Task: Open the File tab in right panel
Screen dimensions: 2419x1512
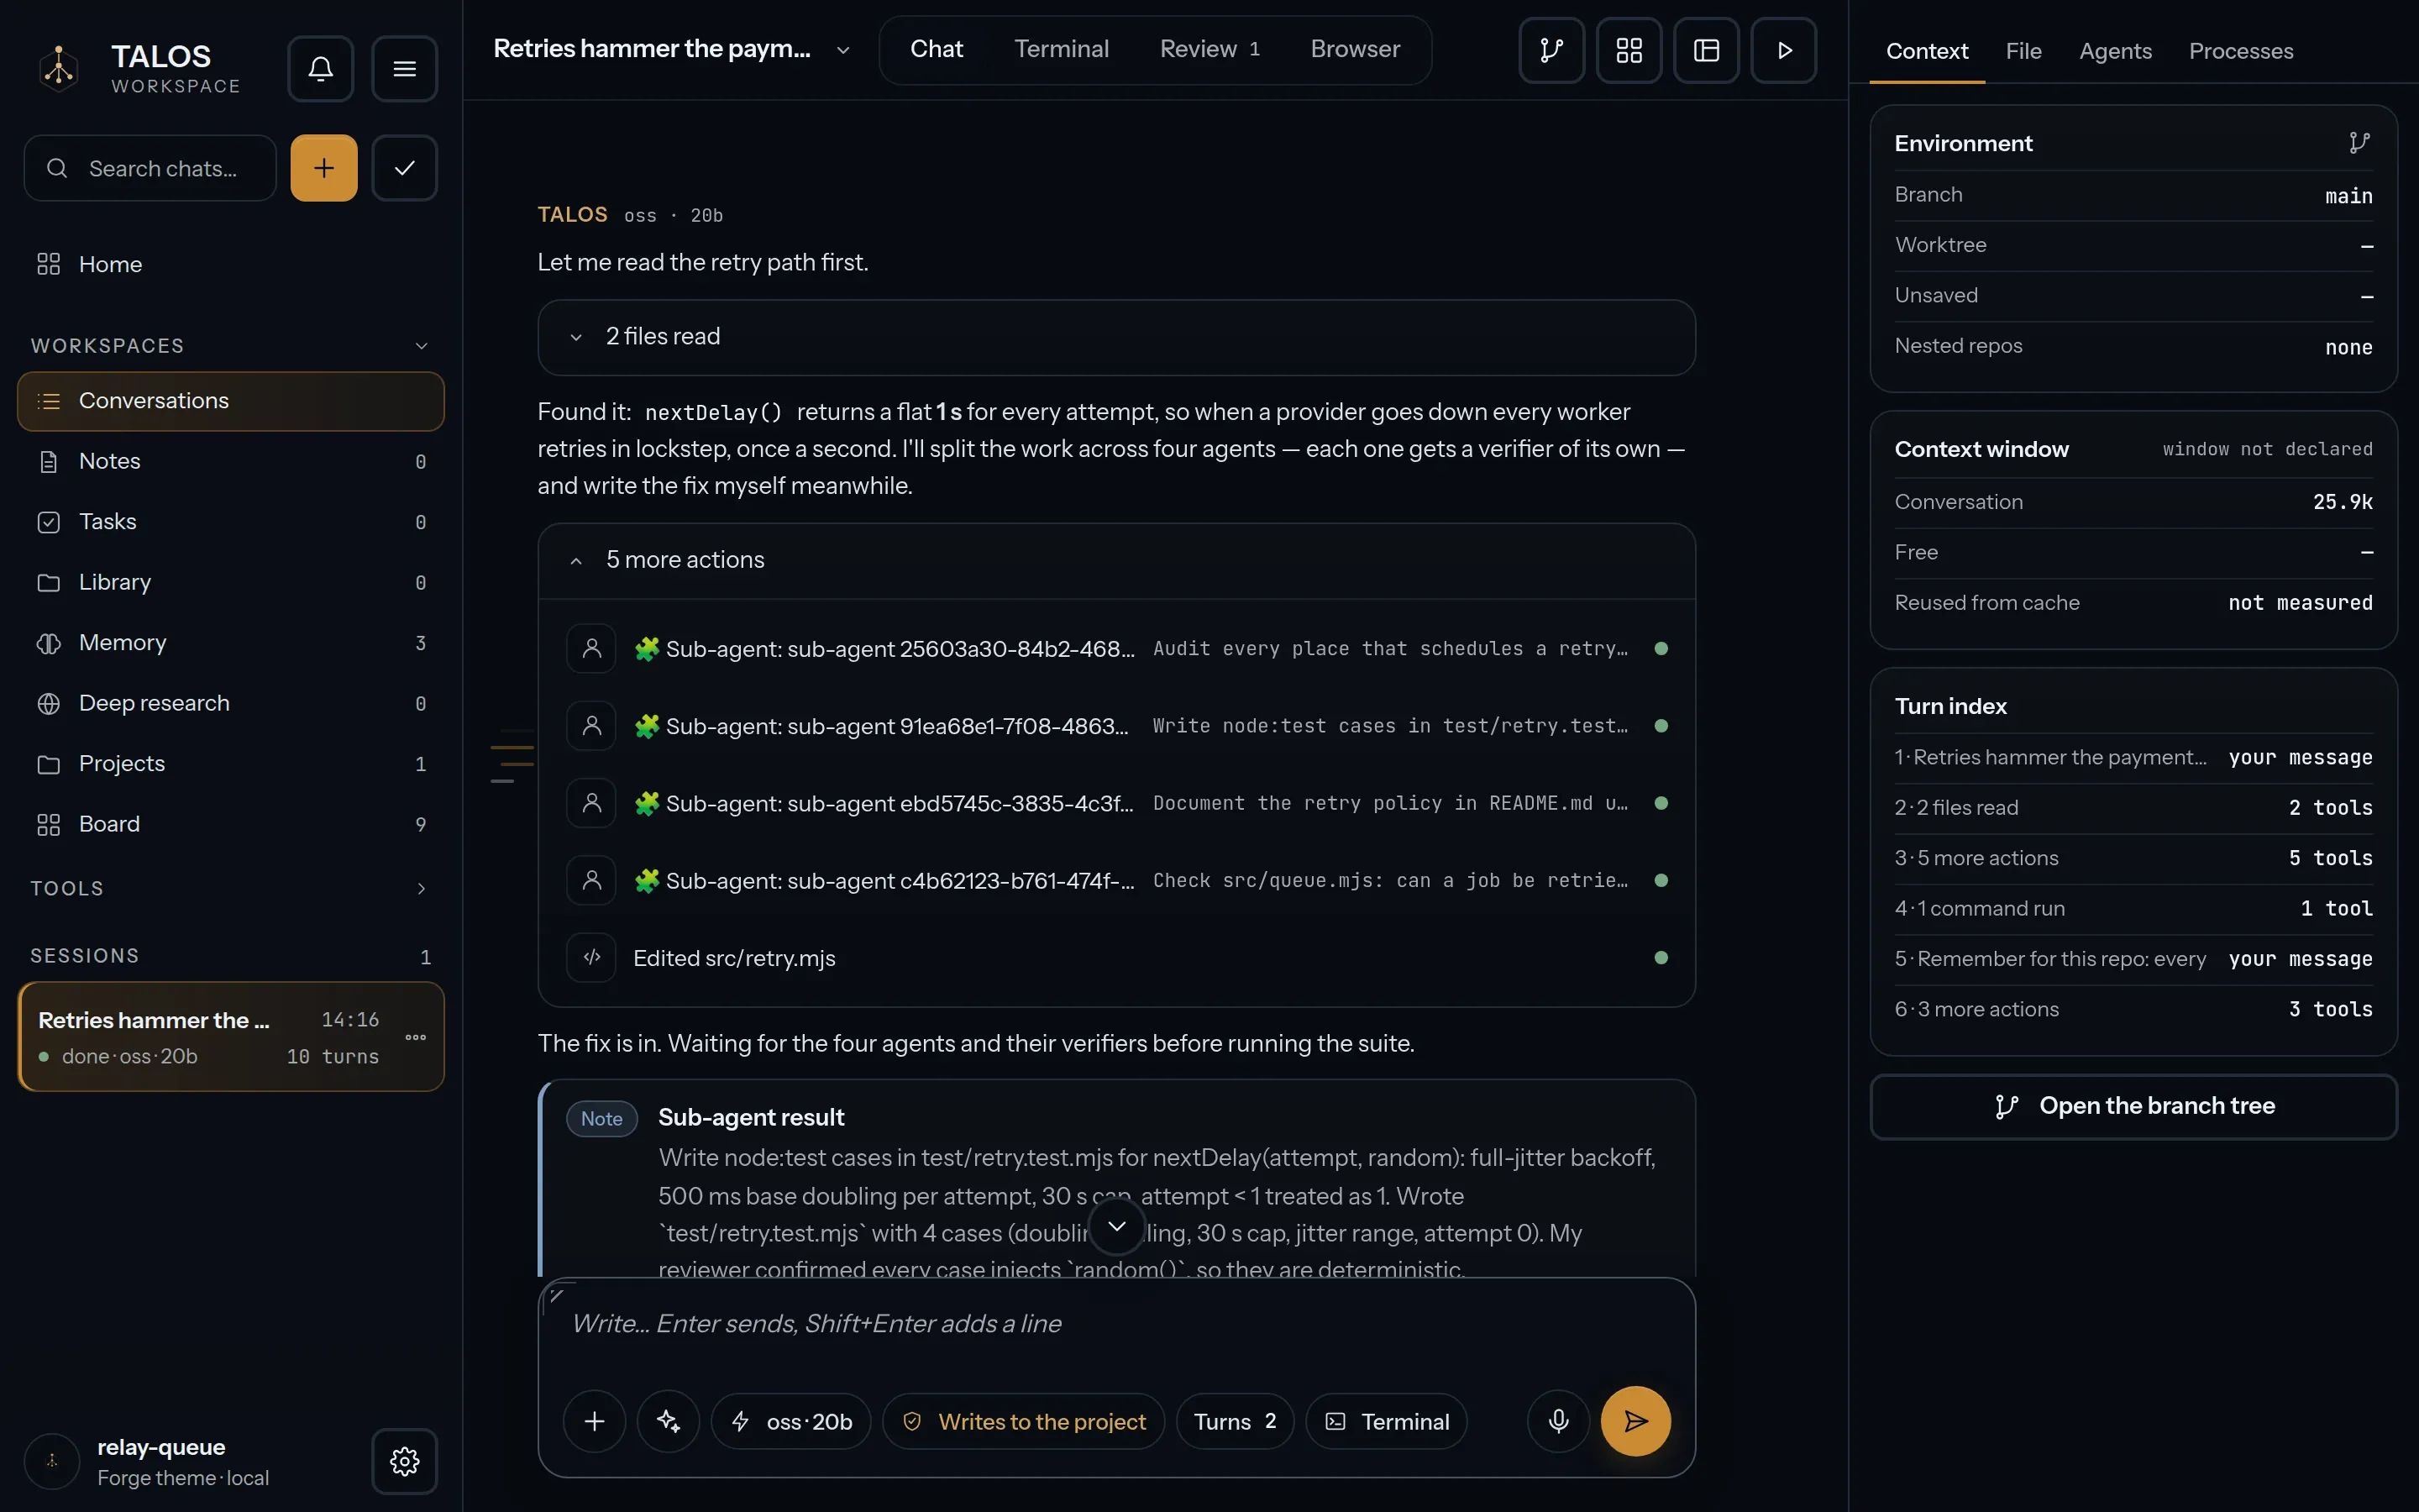Action: pyautogui.click(x=2023, y=51)
